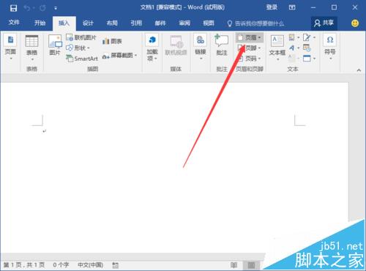This screenshot has width=366, height=271.
Task: Open the 引用 tab
Action: pyautogui.click(x=136, y=23)
